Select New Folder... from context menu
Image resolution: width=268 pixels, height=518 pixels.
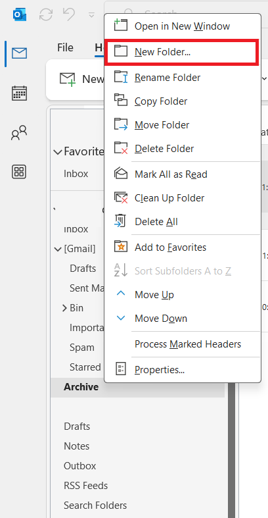[181, 52]
